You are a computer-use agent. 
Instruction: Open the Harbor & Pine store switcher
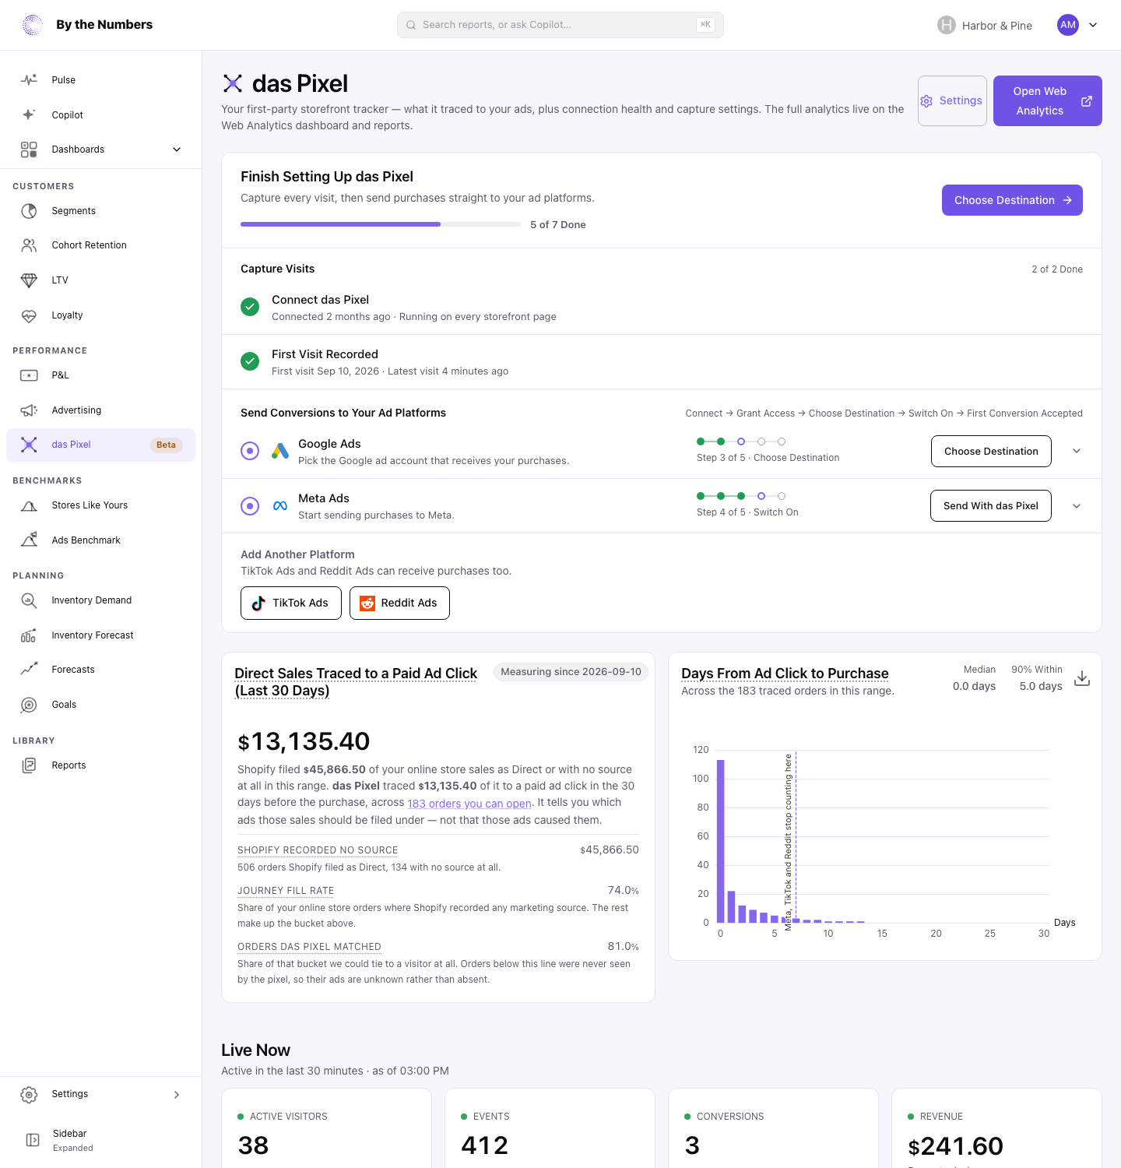(985, 25)
